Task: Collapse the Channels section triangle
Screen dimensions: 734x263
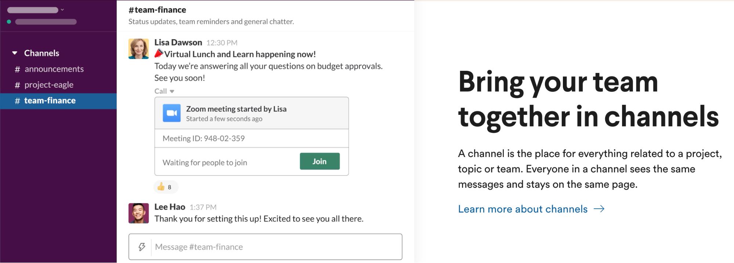Action: 15,53
